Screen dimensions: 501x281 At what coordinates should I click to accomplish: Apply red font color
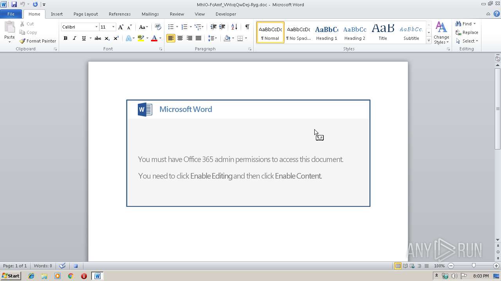click(154, 38)
